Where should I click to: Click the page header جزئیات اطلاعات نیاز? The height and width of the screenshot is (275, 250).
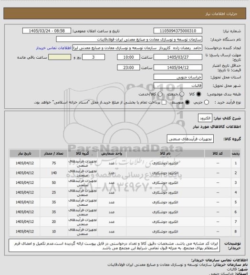[221, 14]
